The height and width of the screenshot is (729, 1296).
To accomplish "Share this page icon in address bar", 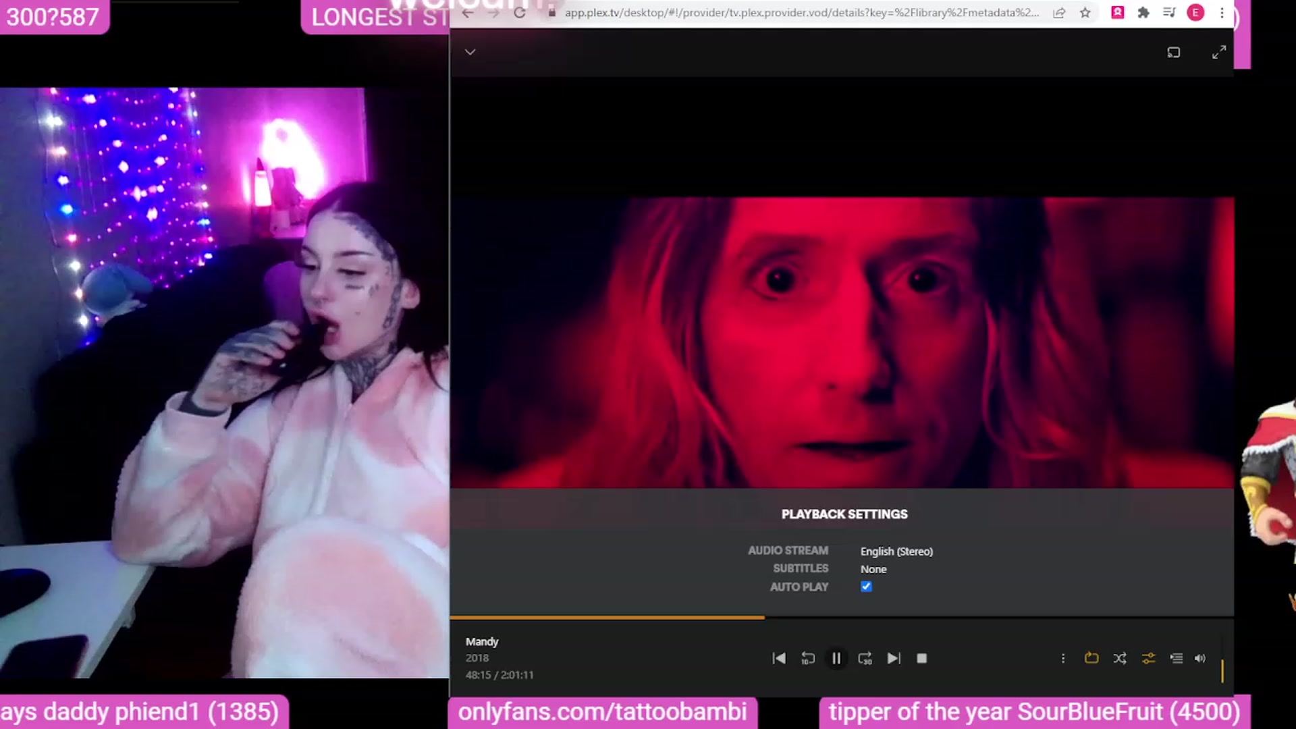I will (1058, 13).
